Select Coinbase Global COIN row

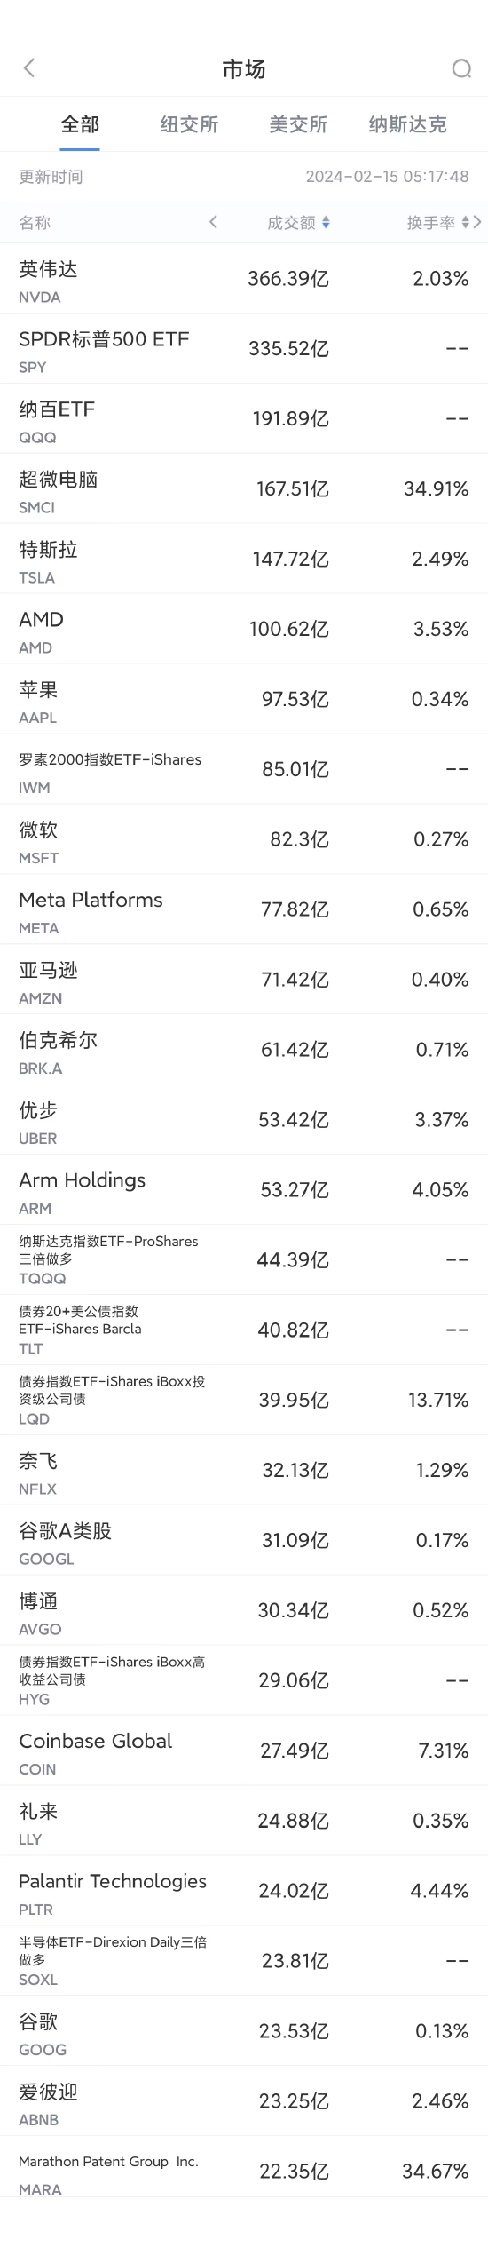click(x=244, y=1751)
